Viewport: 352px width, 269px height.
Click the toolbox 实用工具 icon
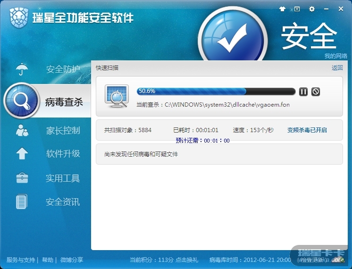22,177
